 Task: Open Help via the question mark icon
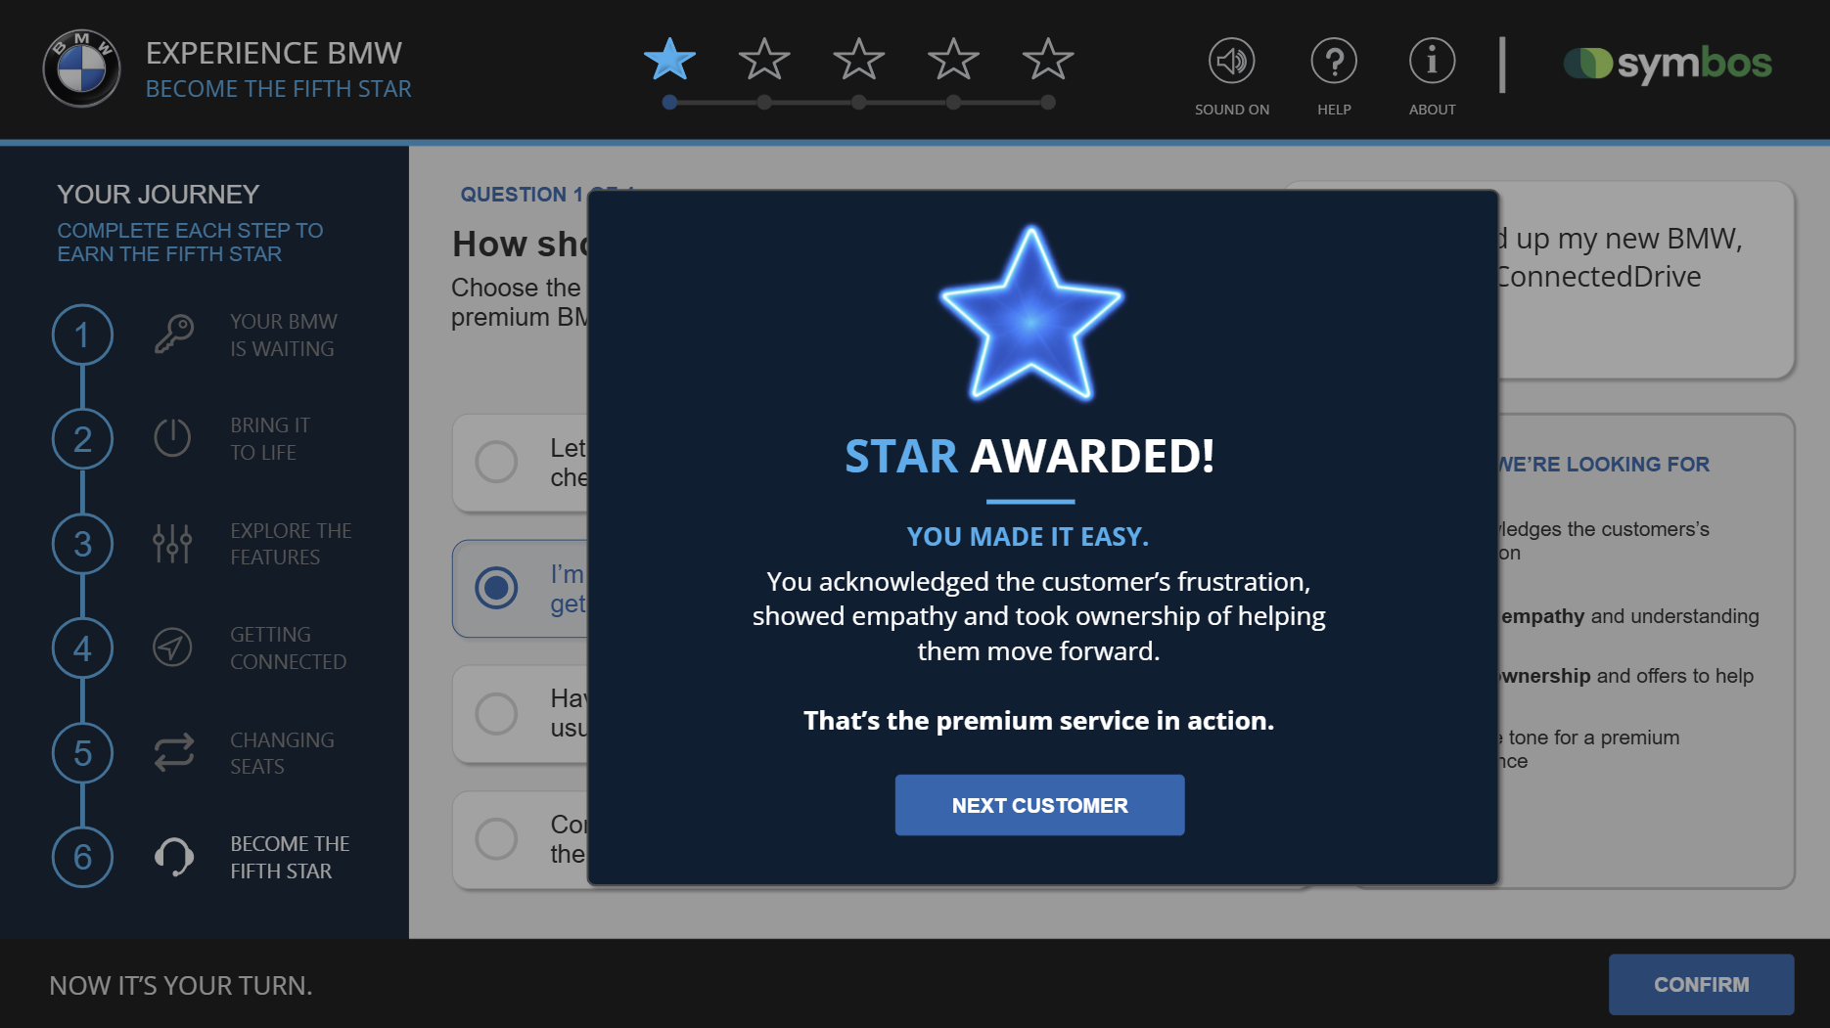coord(1334,61)
